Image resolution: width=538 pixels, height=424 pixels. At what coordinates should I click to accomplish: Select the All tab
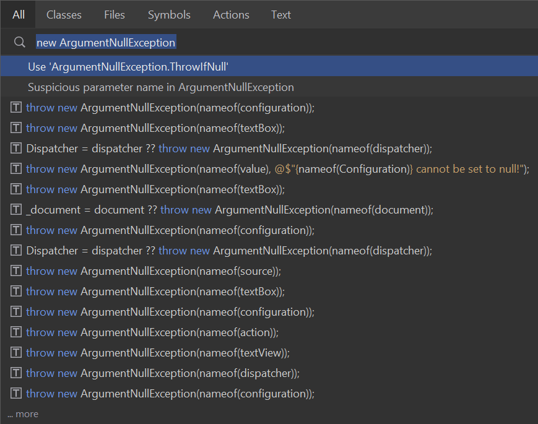pyautogui.click(x=19, y=15)
